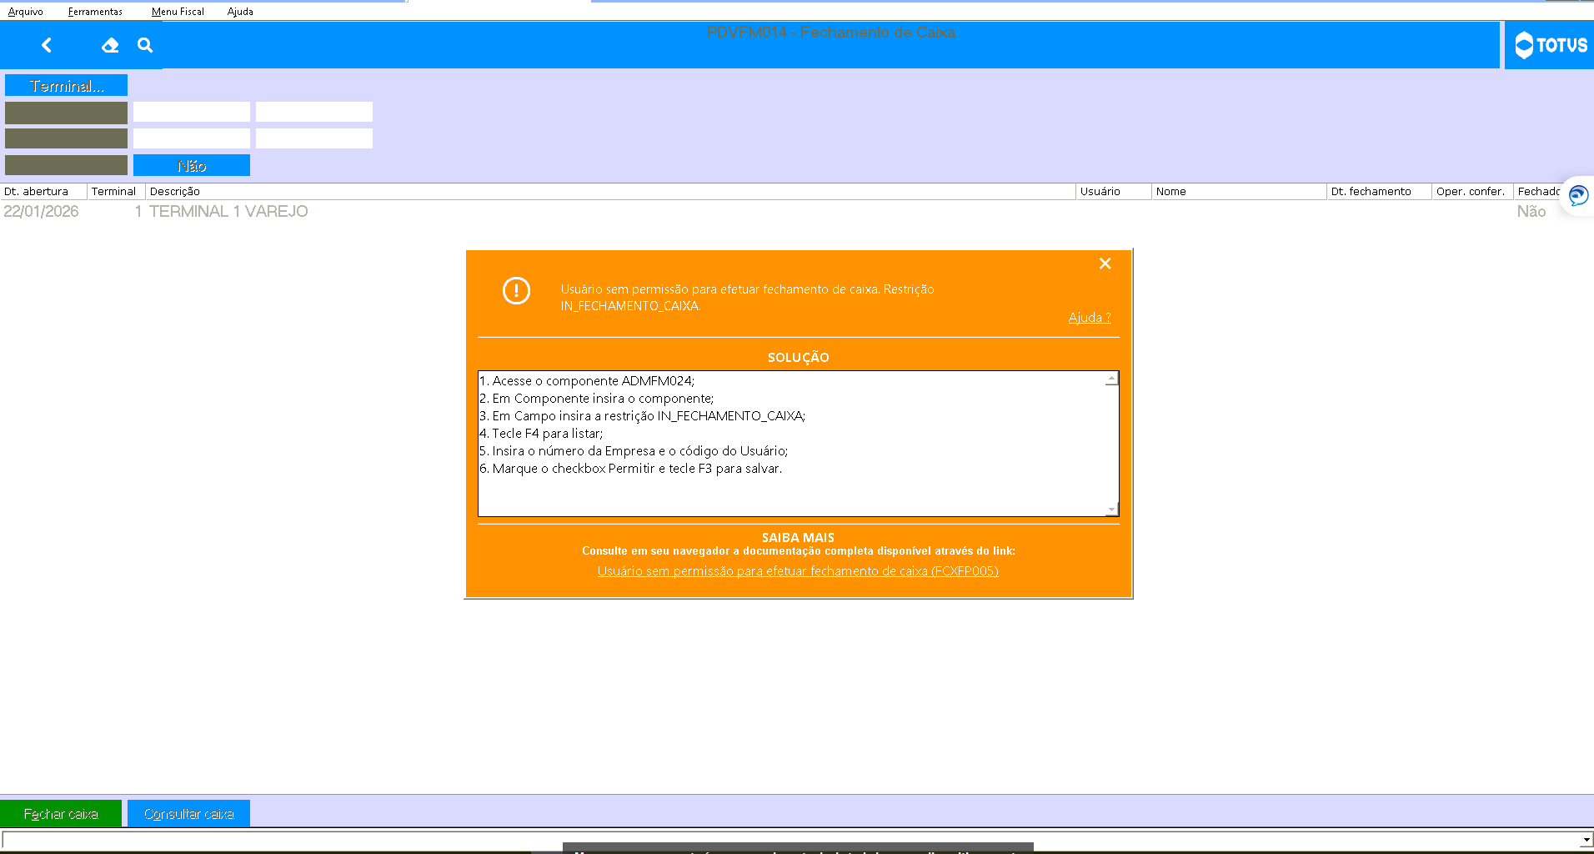This screenshot has height=854, width=1594.
Task: Click the bottom status input field
Action: click(790, 840)
